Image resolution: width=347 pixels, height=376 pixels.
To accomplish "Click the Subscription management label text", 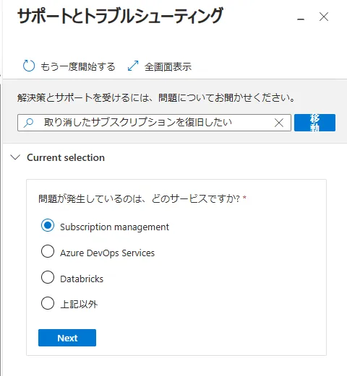I will point(114,227).
